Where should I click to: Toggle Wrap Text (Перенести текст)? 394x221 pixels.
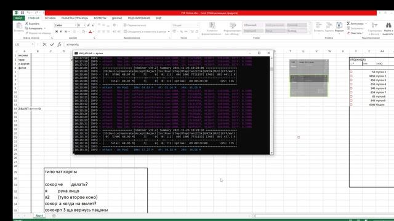pyautogui.click(x=135, y=25)
